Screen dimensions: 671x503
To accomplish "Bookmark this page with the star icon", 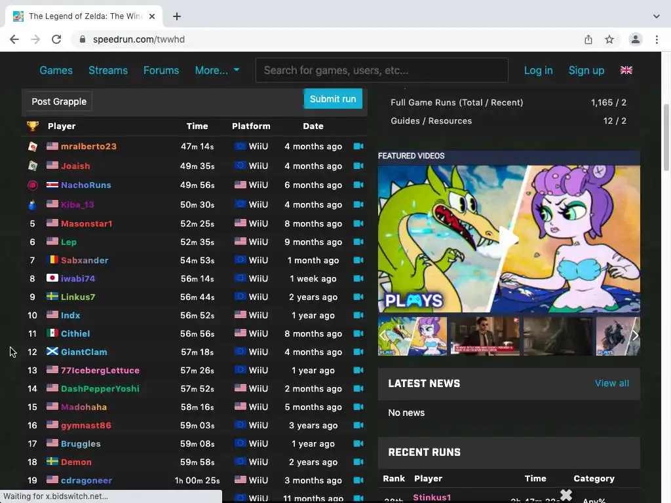I will point(609,40).
